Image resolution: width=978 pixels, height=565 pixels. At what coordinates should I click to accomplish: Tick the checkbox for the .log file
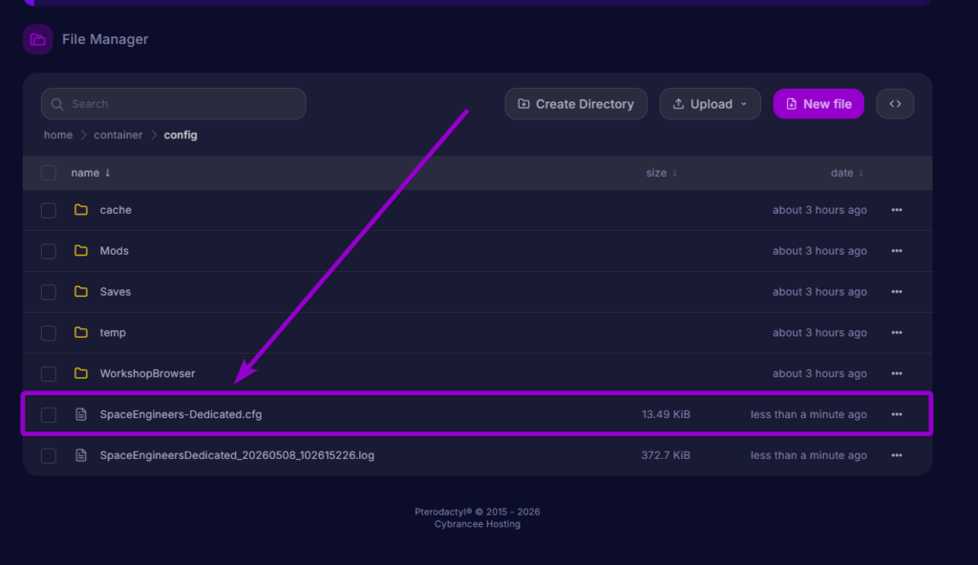pyautogui.click(x=48, y=456)
